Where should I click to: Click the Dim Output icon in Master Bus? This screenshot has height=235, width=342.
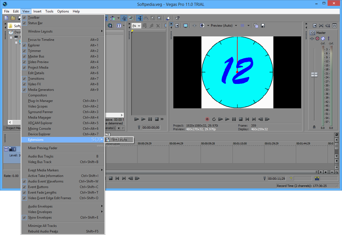[x=328, y=26]
